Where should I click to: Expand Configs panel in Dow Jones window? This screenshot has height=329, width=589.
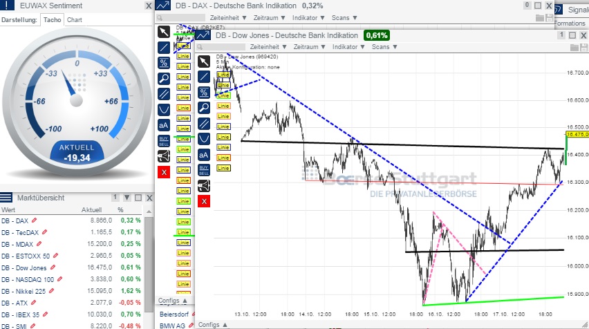pos(213,324)
